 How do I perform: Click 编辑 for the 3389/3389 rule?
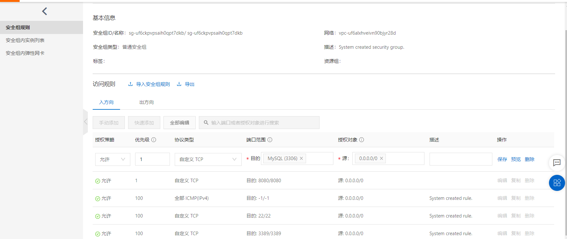pos(502,234)
